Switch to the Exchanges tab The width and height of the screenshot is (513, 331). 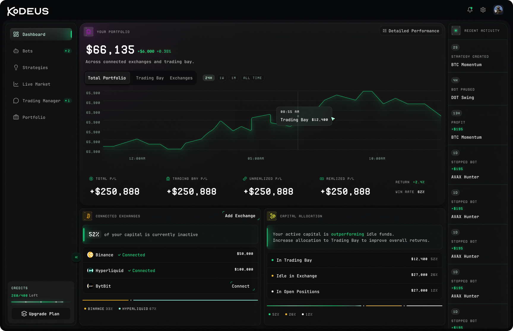tap(181, 78)
